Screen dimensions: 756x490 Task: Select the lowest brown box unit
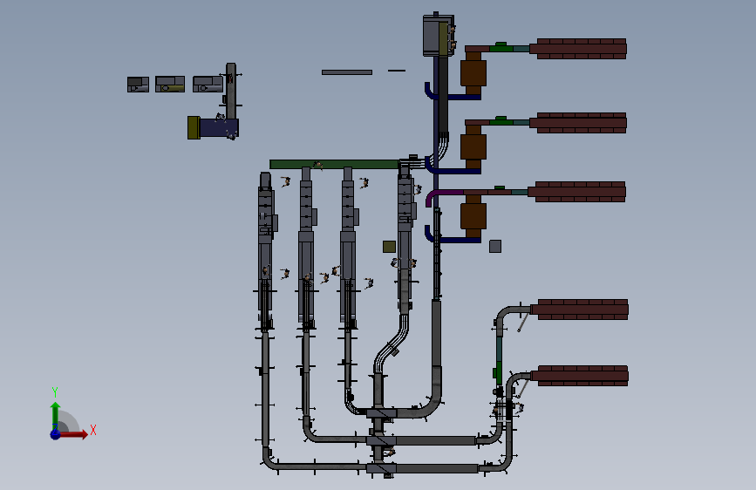click(x=473, y=216)
